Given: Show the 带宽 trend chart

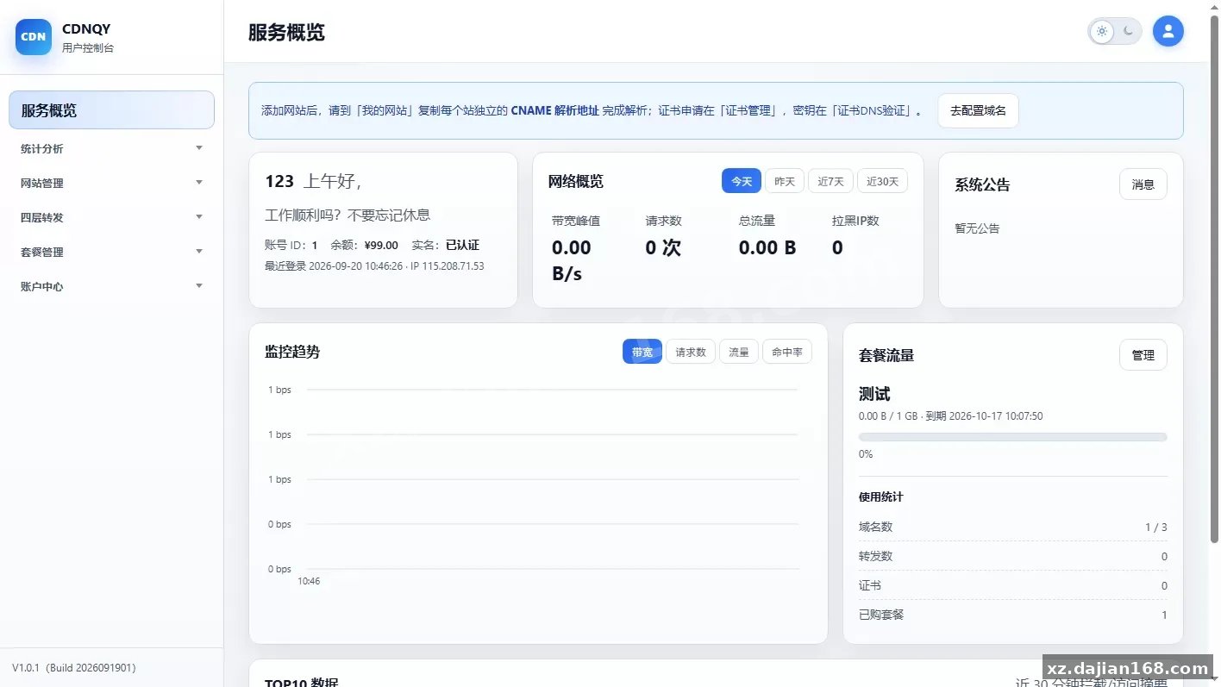Looking at the screenshot, I should tap(642, 352).
